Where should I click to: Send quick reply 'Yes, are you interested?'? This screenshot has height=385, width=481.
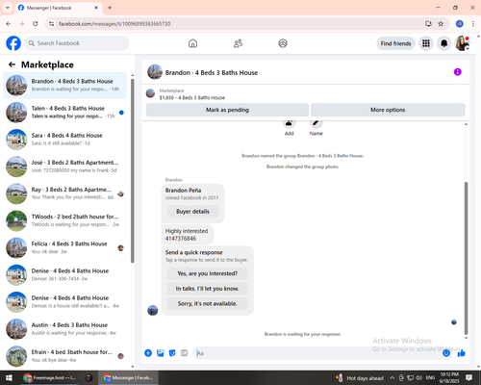tap(208, 273)
